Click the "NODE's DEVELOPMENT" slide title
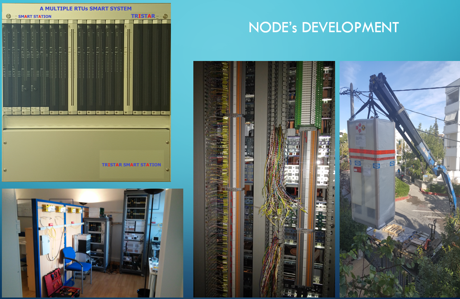This screenshot has width=460, height=299. pyautogui.click(x=323, y=27)
